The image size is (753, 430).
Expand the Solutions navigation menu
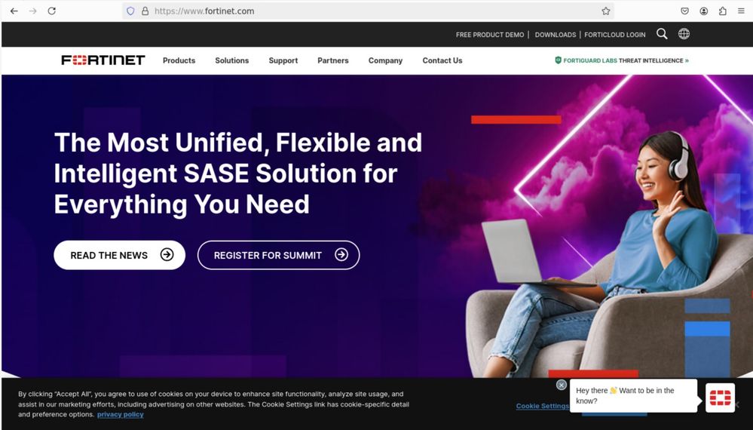(232, 60)
